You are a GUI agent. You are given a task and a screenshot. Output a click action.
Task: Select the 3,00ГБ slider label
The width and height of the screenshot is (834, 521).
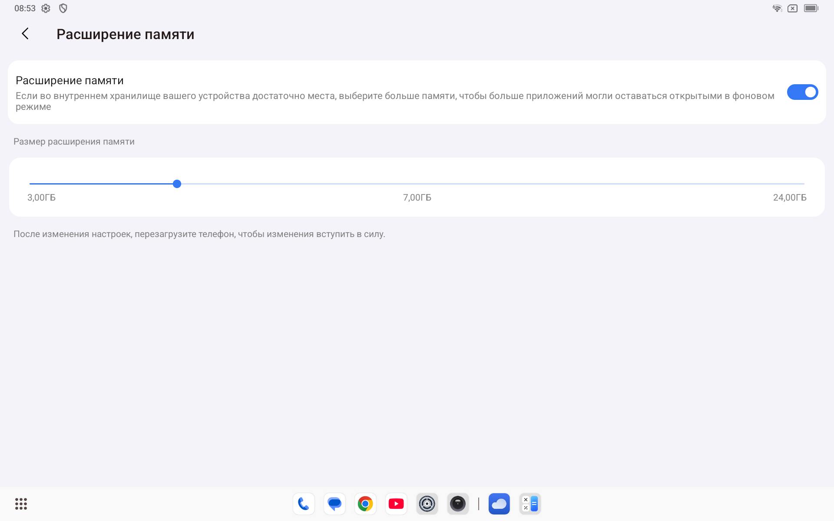tap(41, 198)
